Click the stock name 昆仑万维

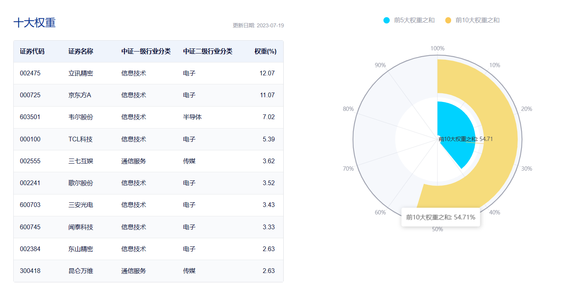81,271
